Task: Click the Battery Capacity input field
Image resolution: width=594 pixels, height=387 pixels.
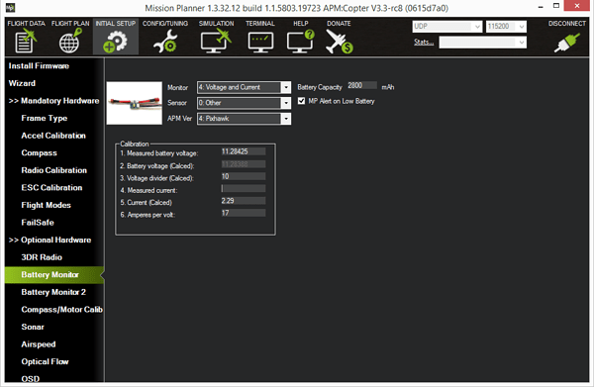Action: 361,85
